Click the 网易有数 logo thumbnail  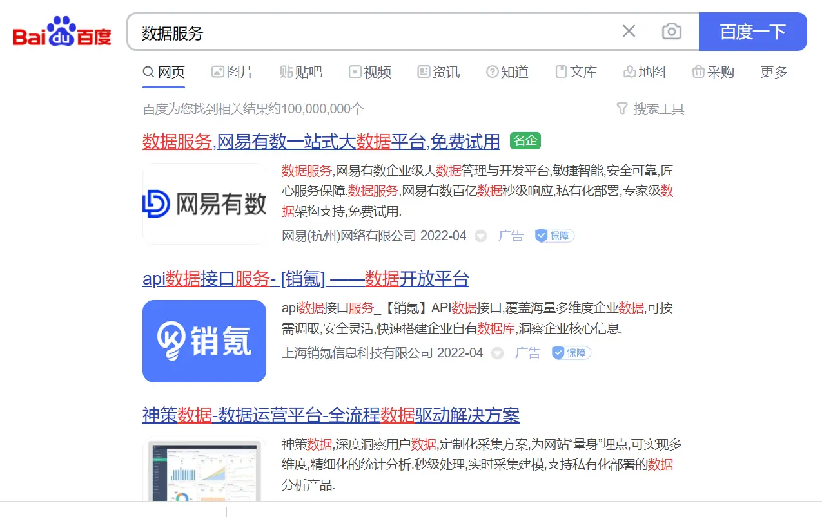point(204,203)
